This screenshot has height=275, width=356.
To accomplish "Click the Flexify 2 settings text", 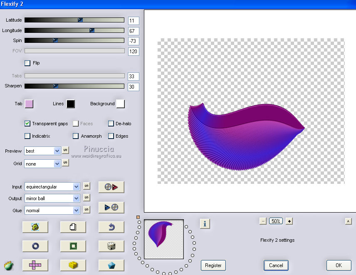I will [x=277, y=240].
